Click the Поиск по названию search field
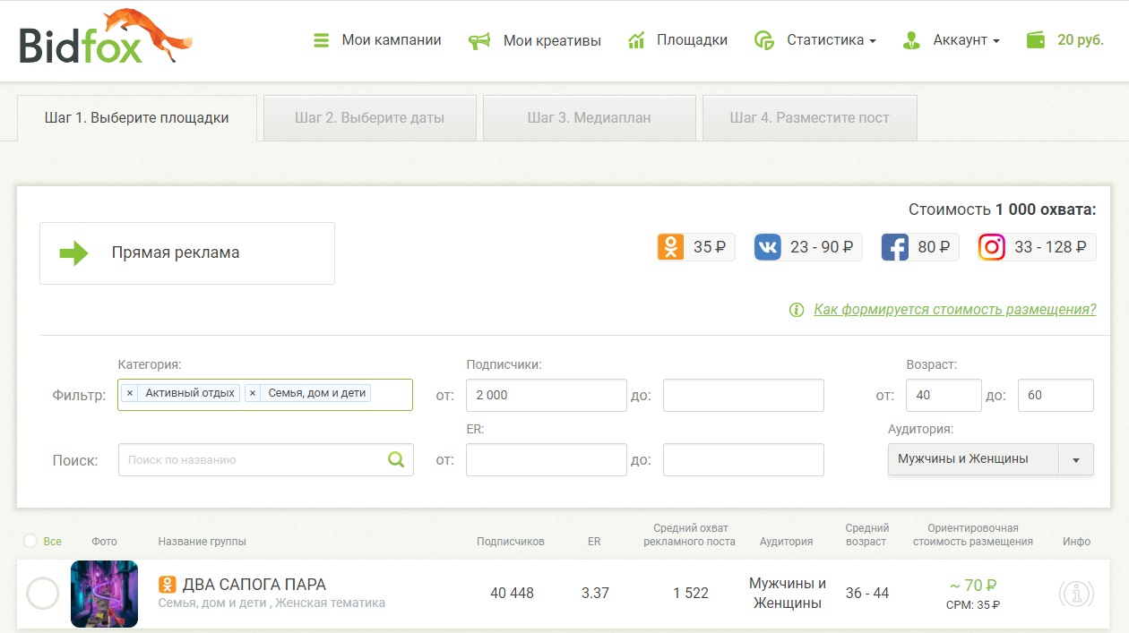The image size is (1129, 633). coord(266,459)
